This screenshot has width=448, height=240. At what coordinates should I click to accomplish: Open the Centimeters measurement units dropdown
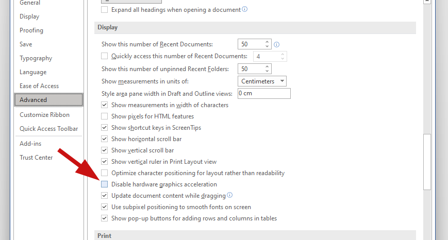(262, 81)
